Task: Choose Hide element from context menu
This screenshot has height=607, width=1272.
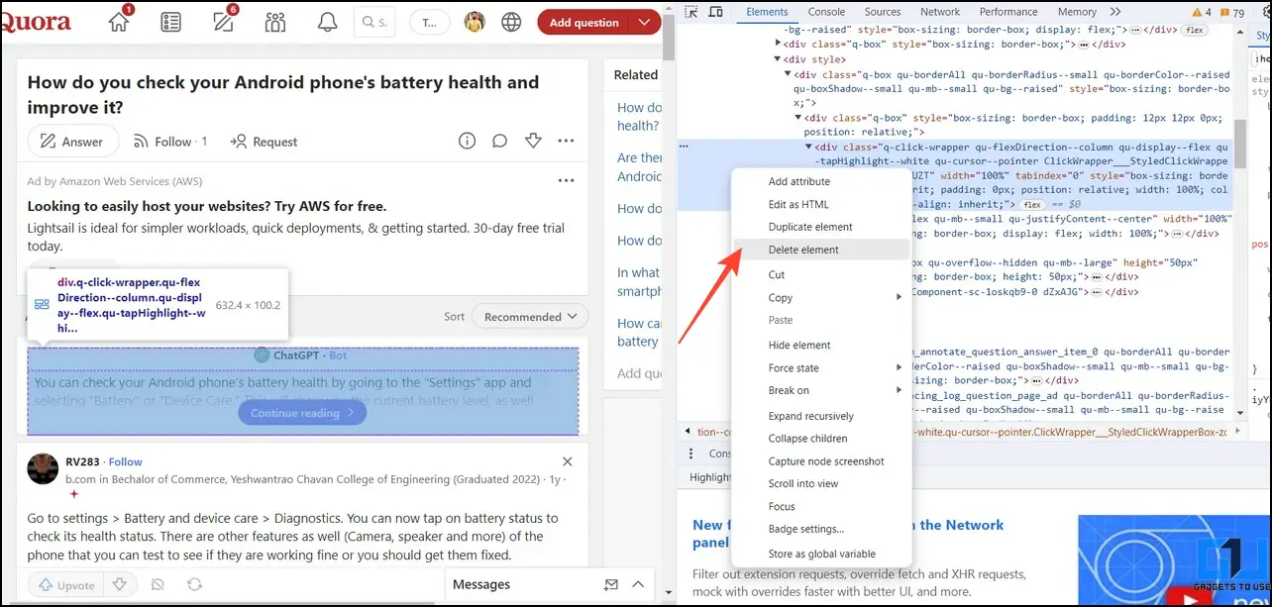Action: click(799, 345)
